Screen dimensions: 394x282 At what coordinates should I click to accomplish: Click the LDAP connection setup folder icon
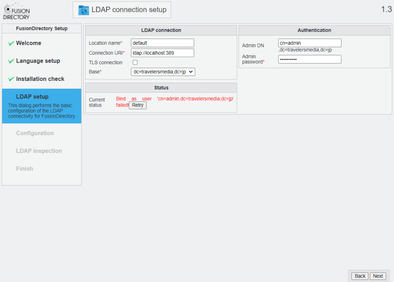84,10
